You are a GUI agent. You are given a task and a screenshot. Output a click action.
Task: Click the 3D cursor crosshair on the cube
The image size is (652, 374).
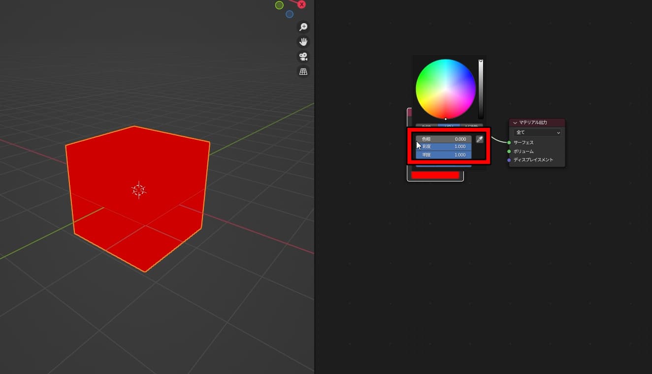tap(139, 190)
